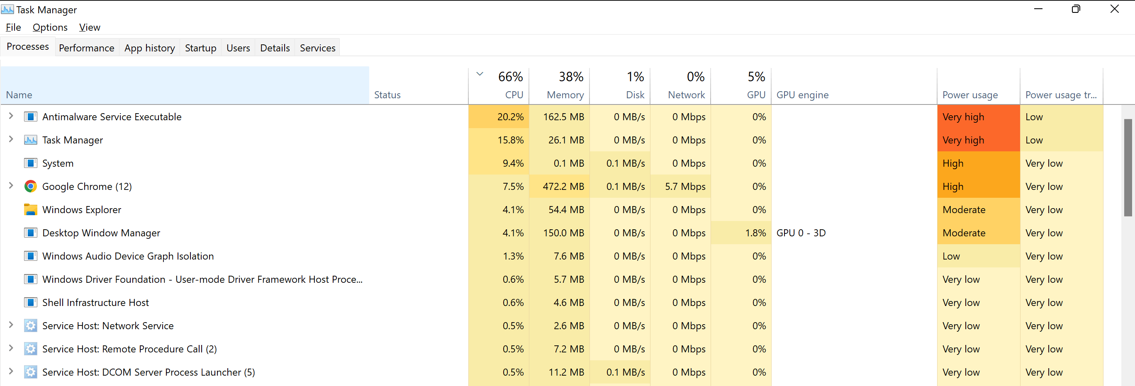The width and height of the screenshot is (1135, 386).
Task: Select the Windows Driver Foundation process name
Action: click(203, 279)
